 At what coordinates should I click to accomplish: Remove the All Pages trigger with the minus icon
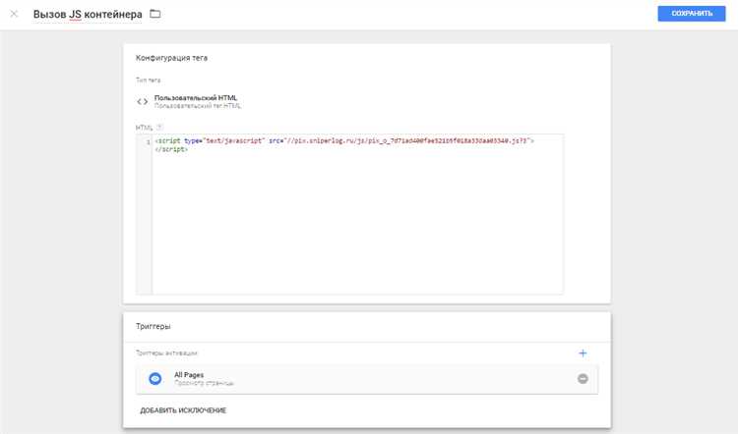point(583,379)
